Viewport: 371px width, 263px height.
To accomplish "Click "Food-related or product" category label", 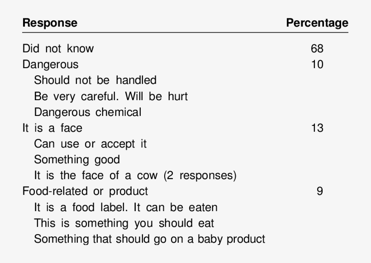I will [85, 191].
